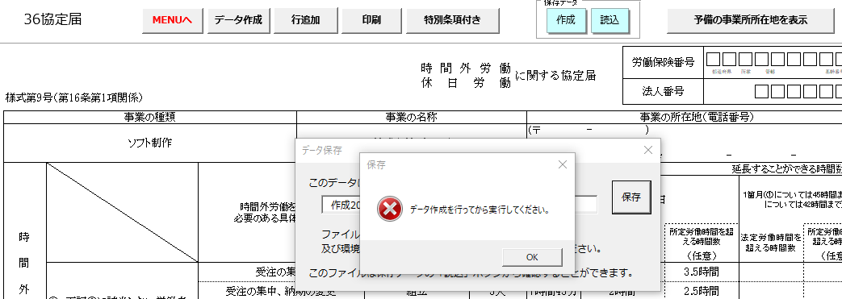This screenshot has width=842, height=299.
Task: Click the 事業の名称 column header
Action: [x=412, y=118]
